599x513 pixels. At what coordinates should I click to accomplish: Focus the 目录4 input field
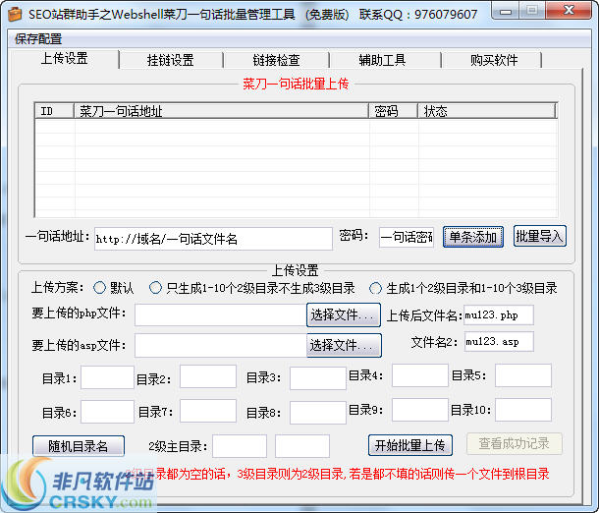click(x=420, y=375)
